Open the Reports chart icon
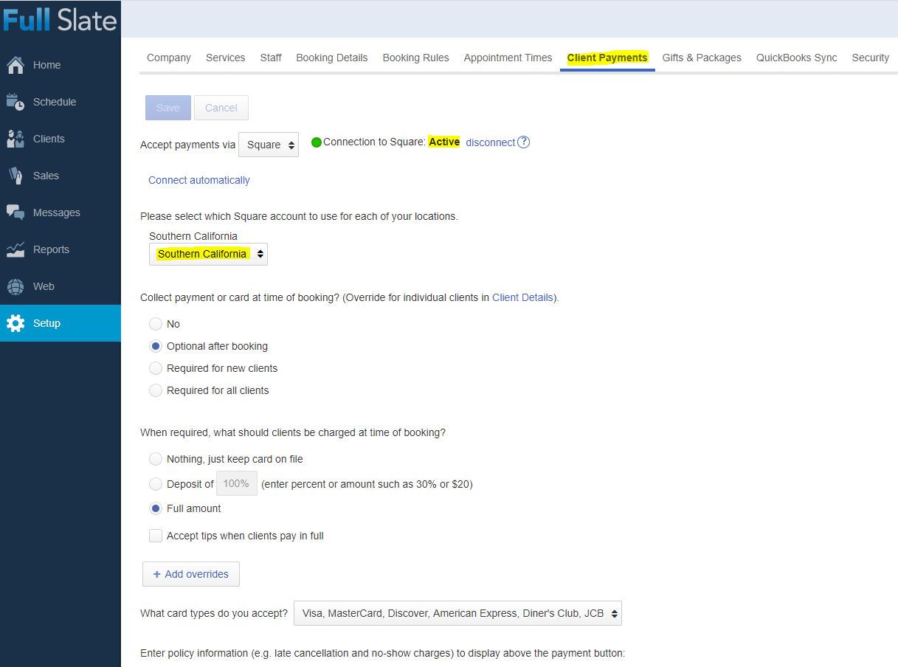This screenshot has width=898, height=667. 15,249
